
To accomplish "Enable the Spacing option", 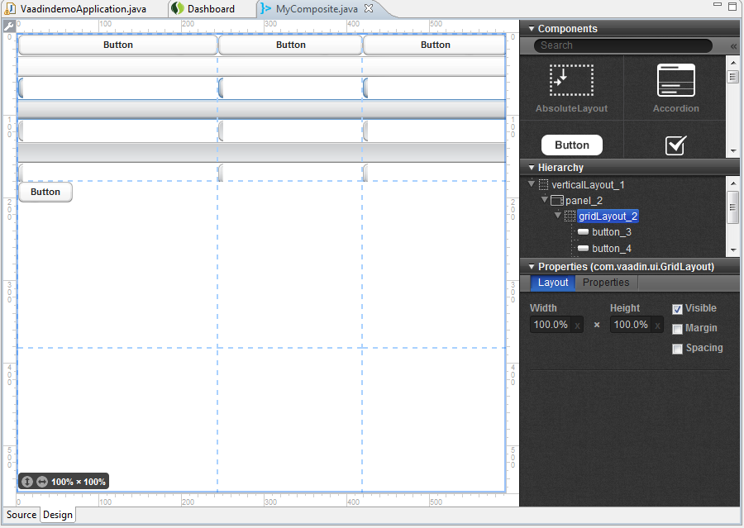I will [676, 348].
